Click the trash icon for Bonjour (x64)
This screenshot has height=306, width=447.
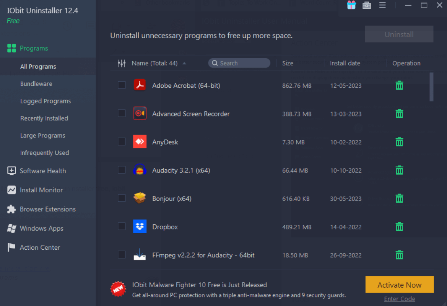(x=399, y=198)
